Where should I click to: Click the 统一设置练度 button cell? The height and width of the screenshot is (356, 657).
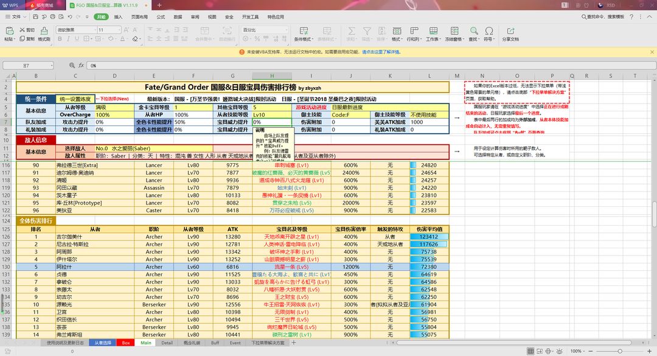tap(75, 99)
